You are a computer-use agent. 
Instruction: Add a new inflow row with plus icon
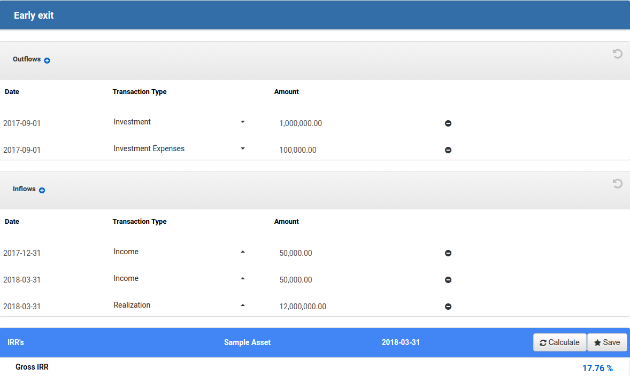[42, 191]
